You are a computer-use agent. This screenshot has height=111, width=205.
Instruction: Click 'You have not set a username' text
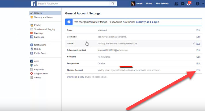pyautogui.click(x=112, y=37)
